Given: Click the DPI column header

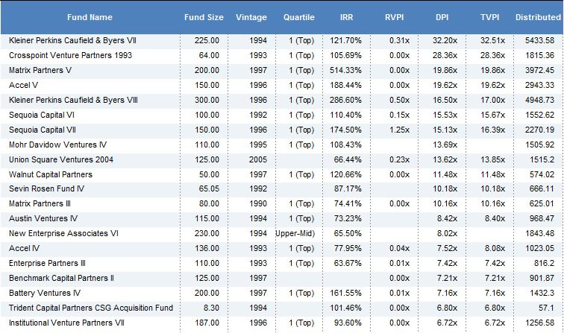Looking at the screenshot, I should (442, 17).
